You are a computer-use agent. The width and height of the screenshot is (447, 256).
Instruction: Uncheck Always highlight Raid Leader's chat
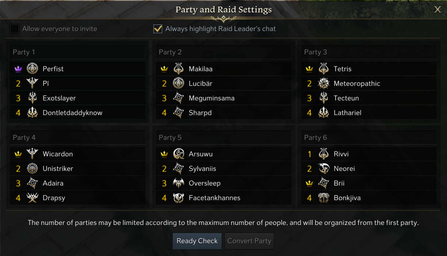(158, 29)
